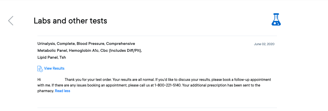Select the June 02, 2020 date

264,44
